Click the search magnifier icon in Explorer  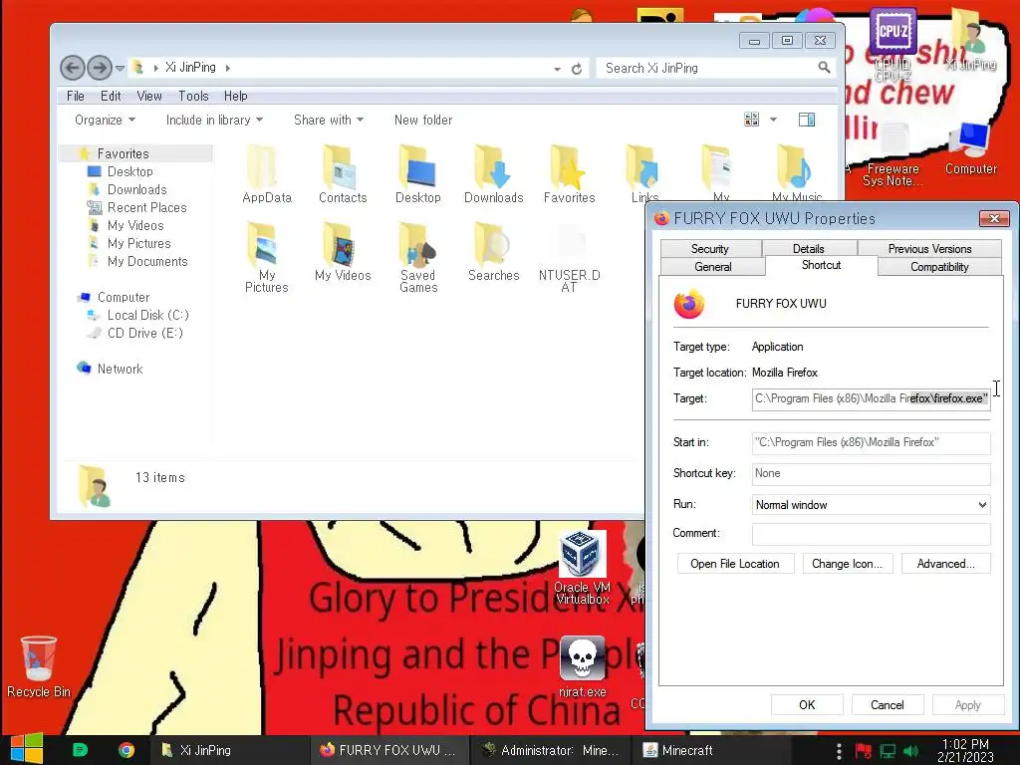(824, 68)
